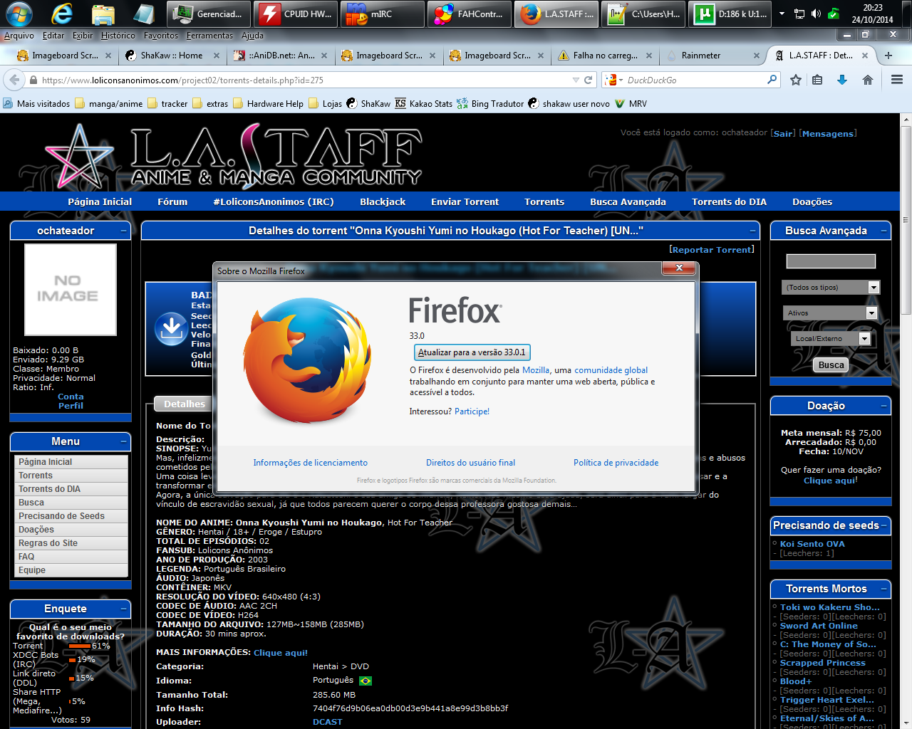The width and height of the screenshot is (912, 729).
Task: Click search magnifier in DuckDuckGo box
Action: coord(772,80)
